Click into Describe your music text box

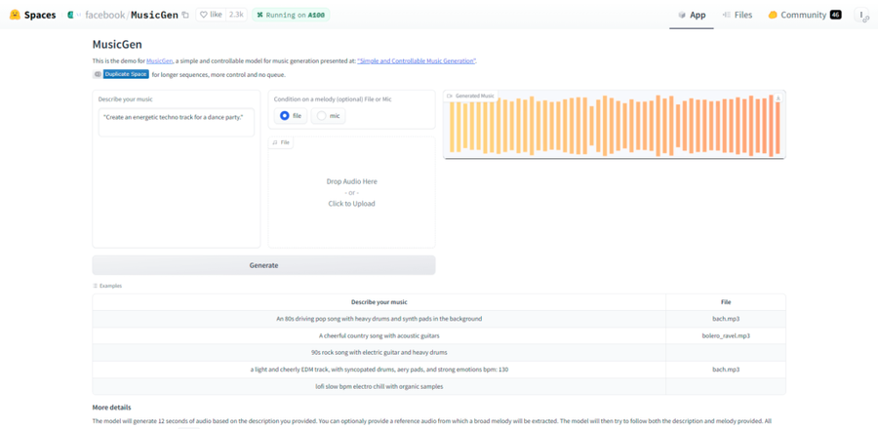(x=177, y=123)
